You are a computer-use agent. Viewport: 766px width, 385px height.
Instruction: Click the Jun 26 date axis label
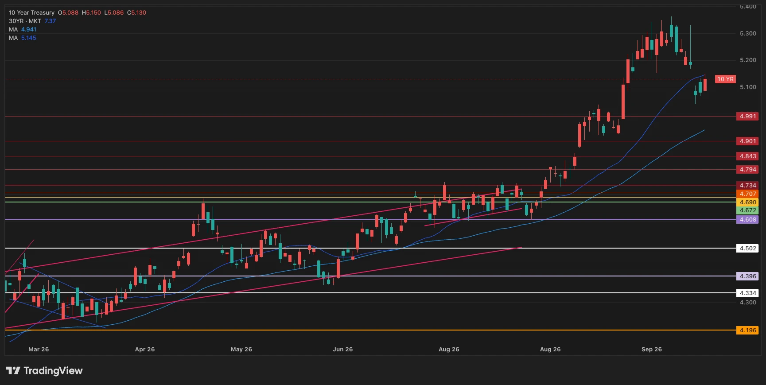tap(343, 349)
